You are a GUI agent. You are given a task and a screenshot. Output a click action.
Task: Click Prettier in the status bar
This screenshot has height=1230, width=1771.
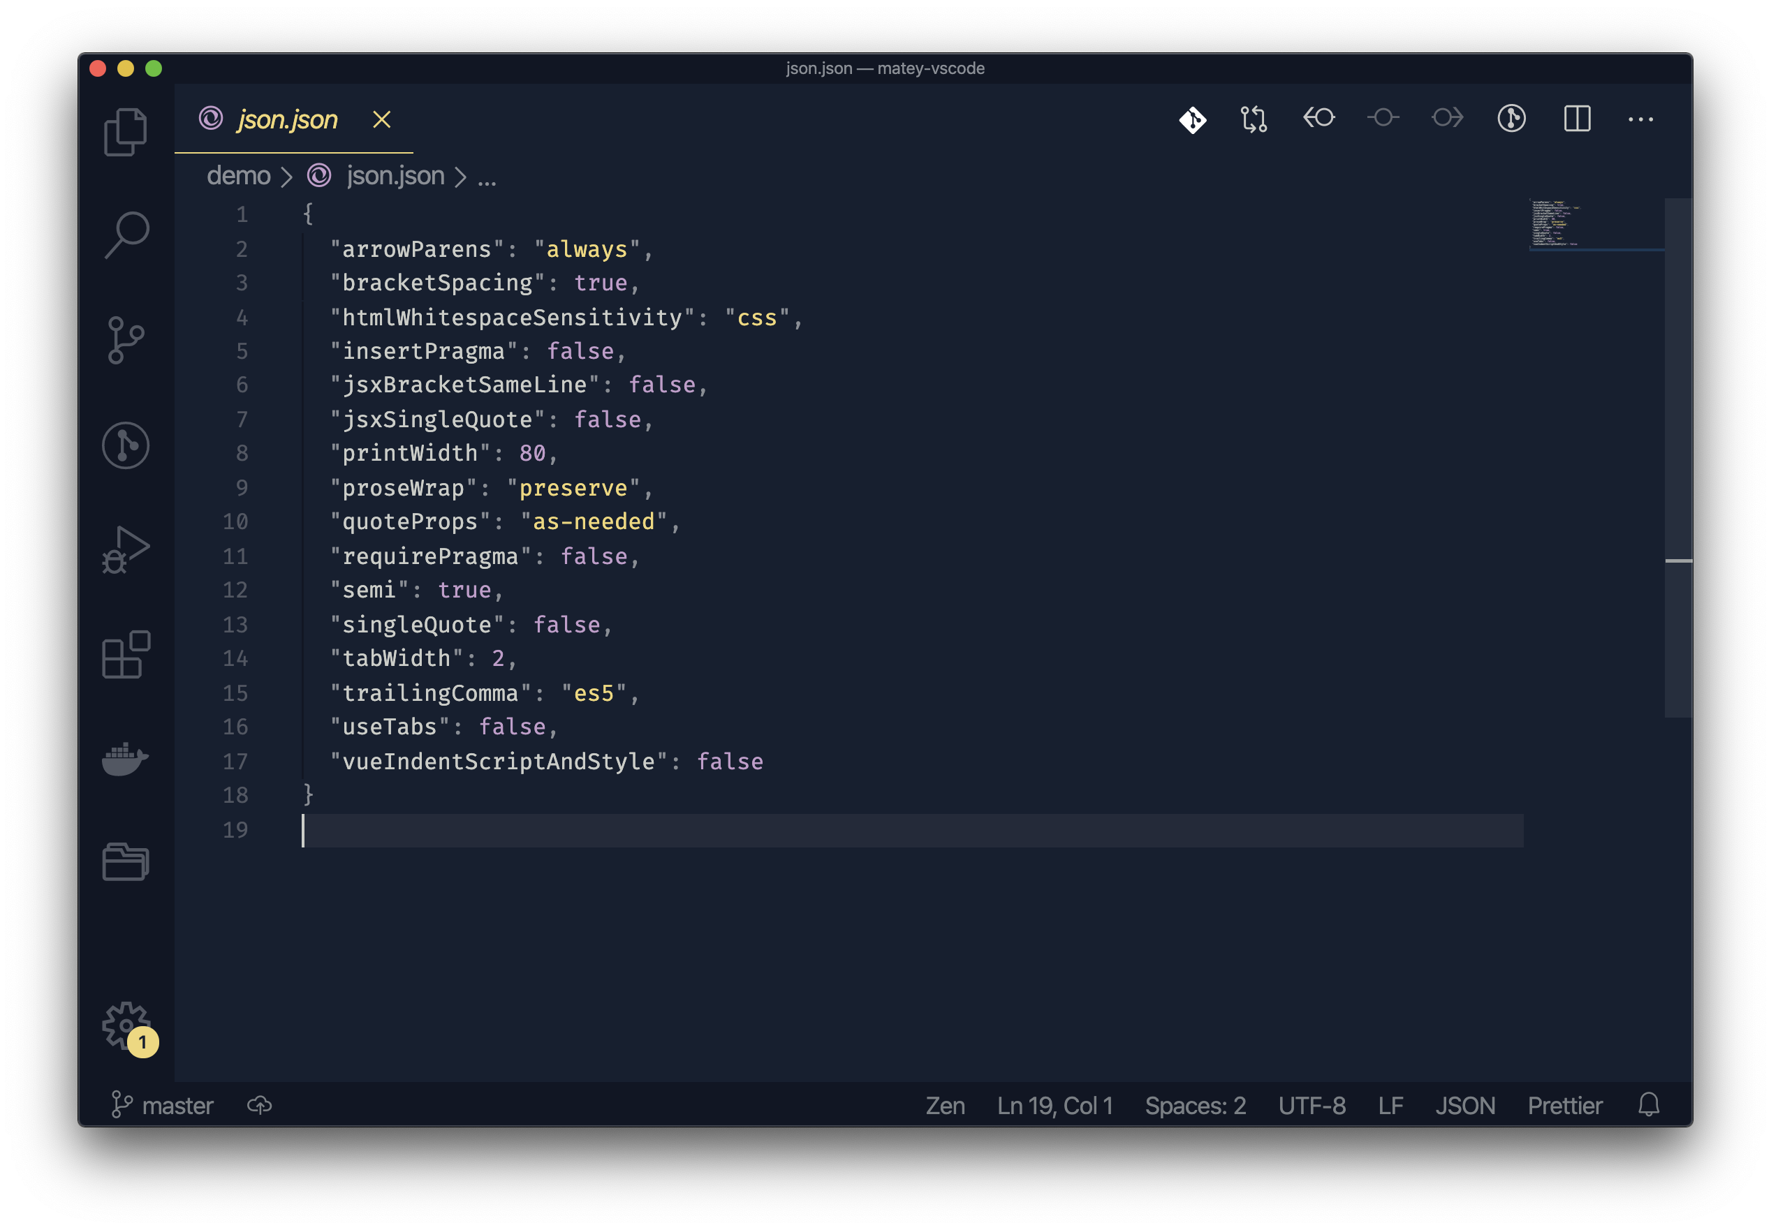pos(1564,1105)
